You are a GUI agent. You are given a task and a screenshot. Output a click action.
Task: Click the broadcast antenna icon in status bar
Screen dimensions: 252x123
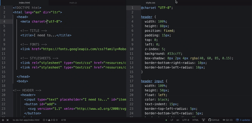coord(203,120)
